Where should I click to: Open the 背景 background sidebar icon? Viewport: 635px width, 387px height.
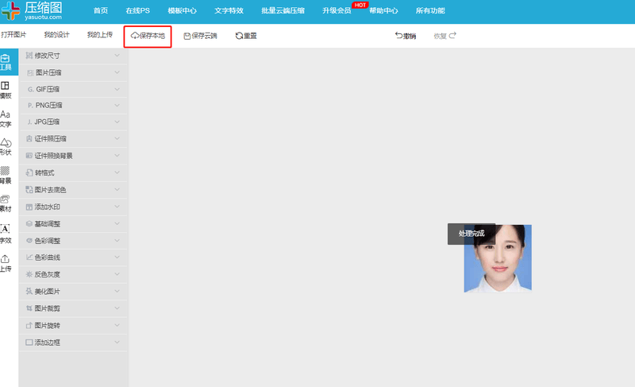[6, 175]
